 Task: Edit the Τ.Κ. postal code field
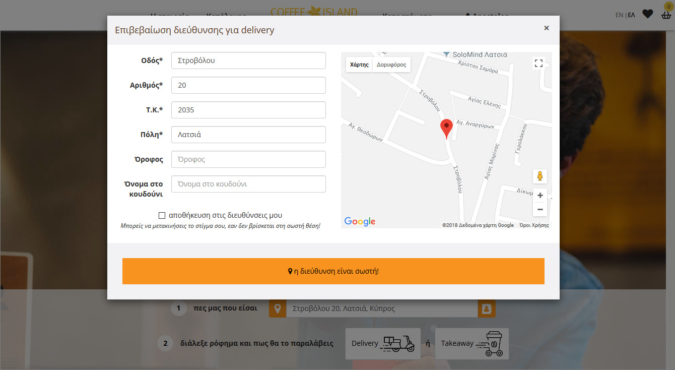[x=248, y=110]
